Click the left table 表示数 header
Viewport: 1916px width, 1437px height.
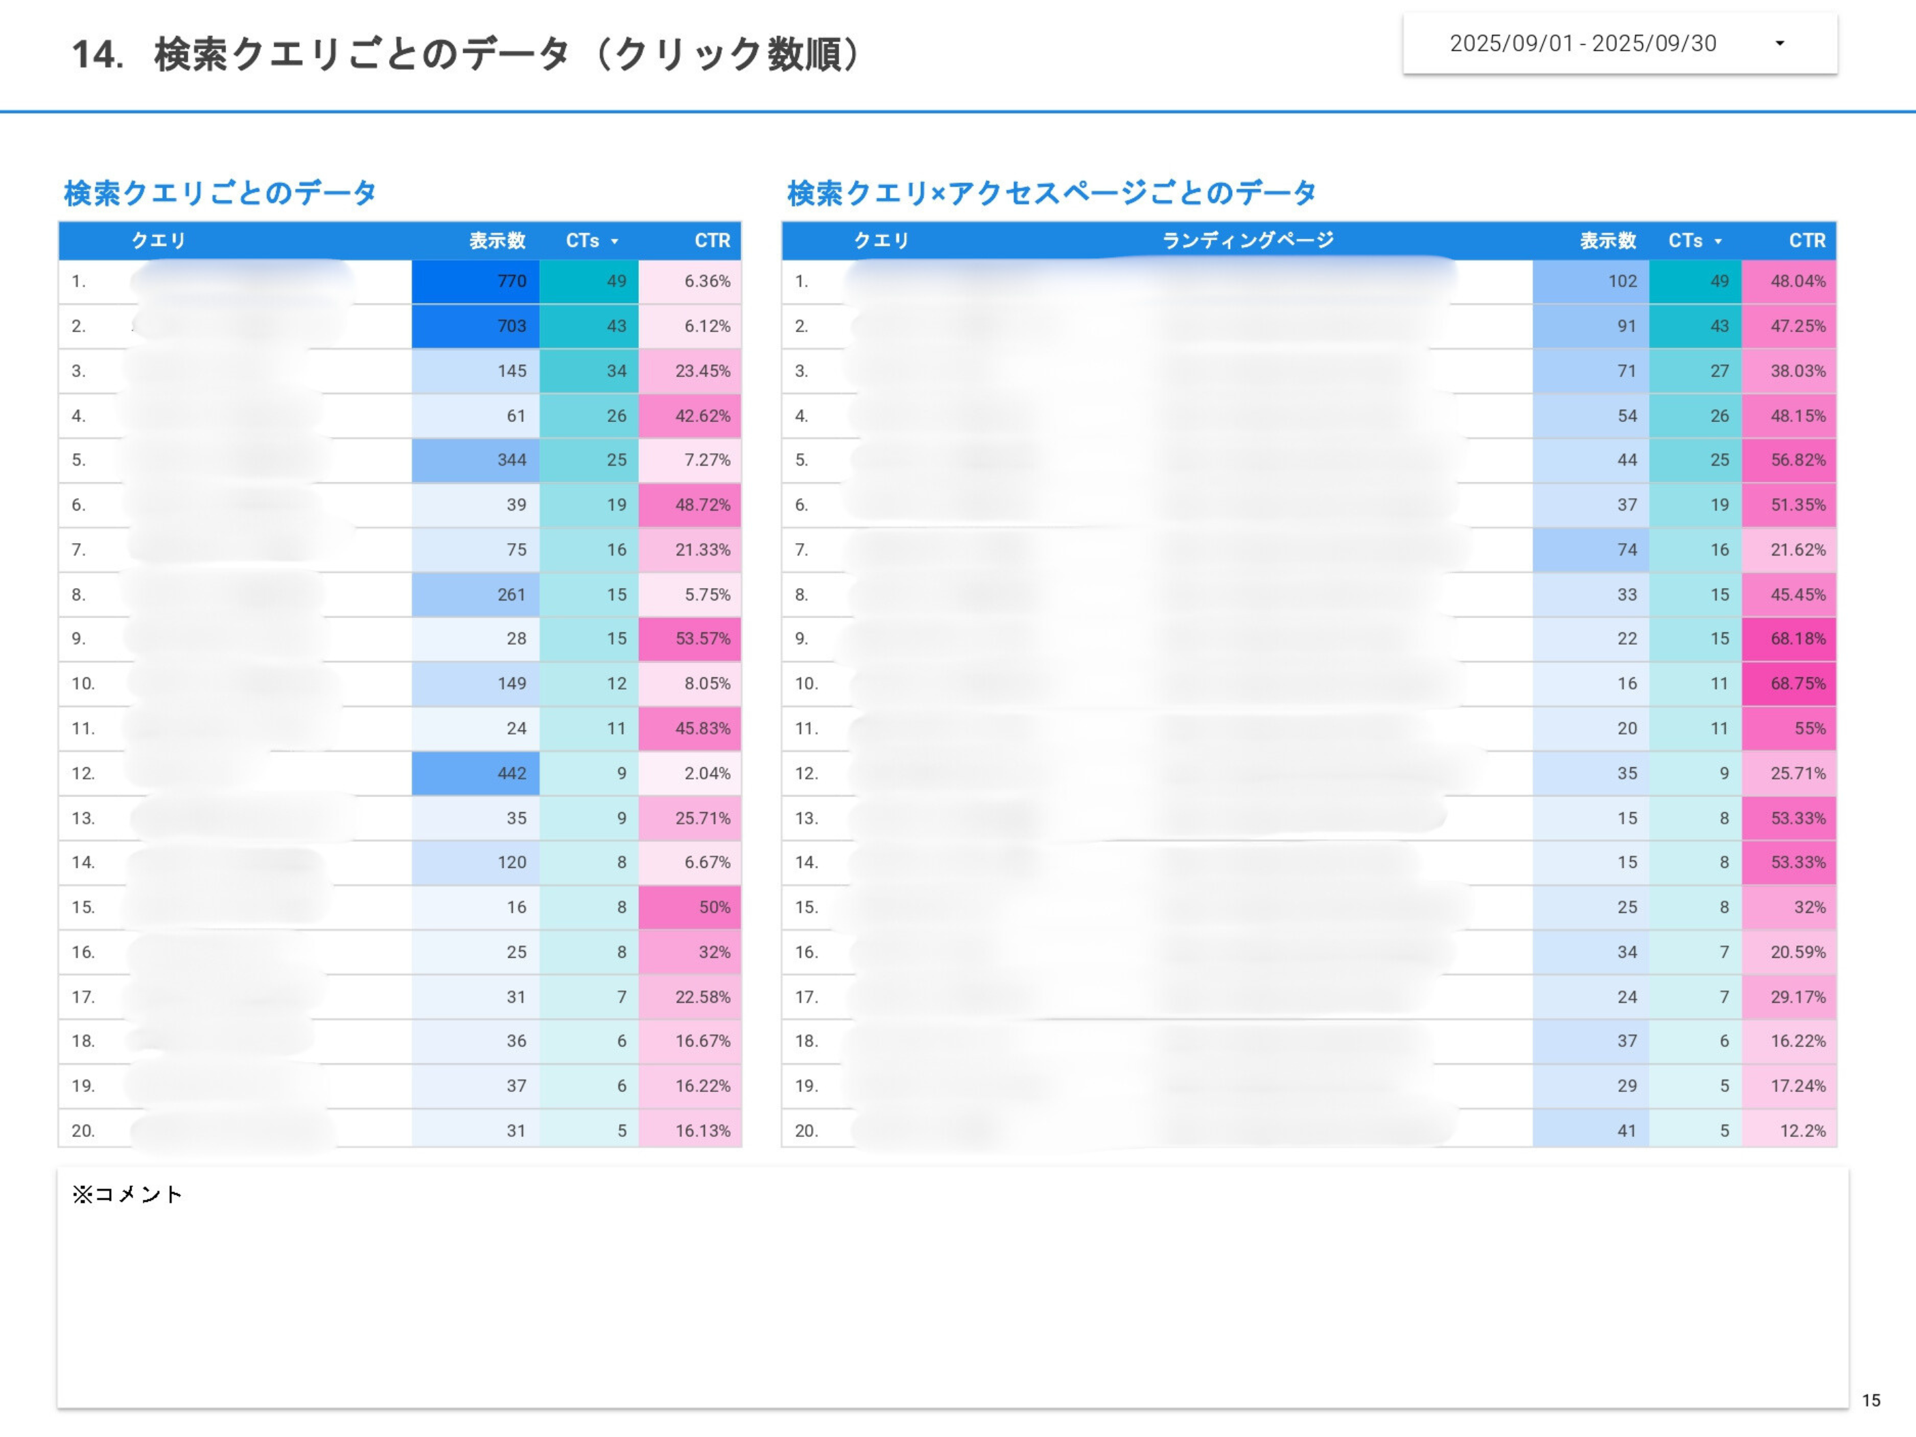(x=497, y=241)
